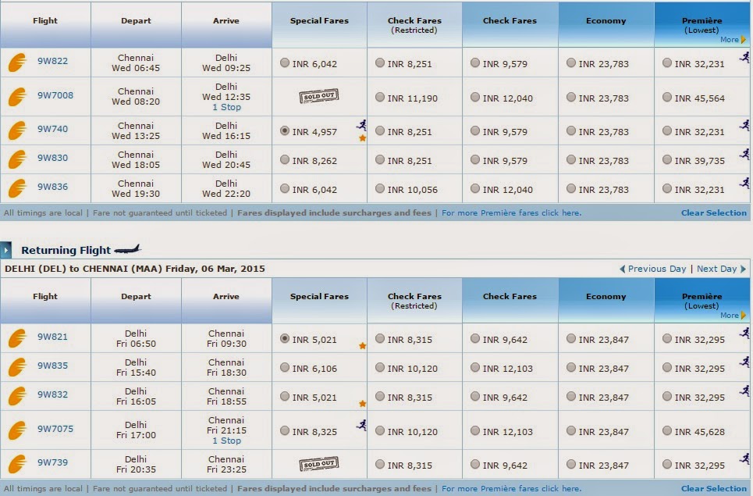Click the orange star beside 9W821 INR 5,021
Image resolution: width=753 pixels, height=496 pixels.
[x=363, y=345]
